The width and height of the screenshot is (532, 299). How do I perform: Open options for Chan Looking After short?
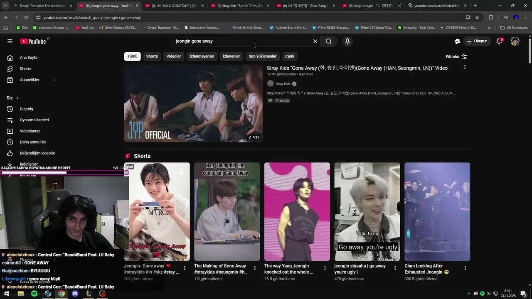tap(465, 268)
